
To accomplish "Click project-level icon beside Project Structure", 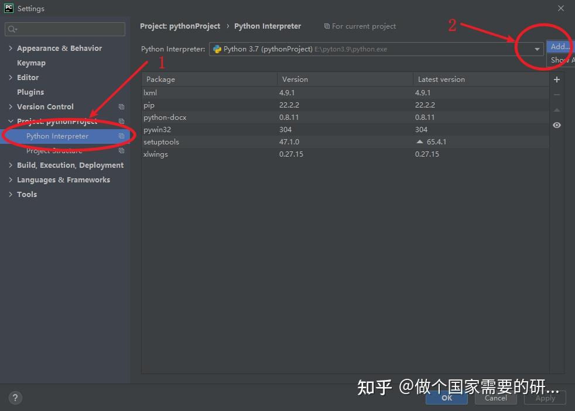I will pos(121,150).
